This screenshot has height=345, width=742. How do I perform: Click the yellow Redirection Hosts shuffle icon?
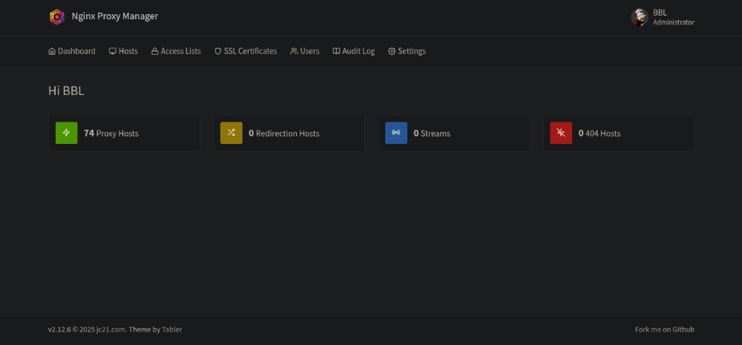pos(232,133)
